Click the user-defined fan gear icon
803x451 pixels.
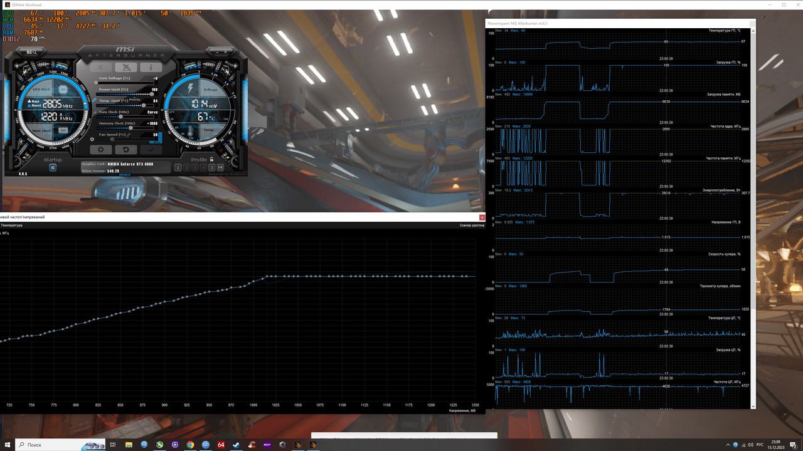(92, 139)
